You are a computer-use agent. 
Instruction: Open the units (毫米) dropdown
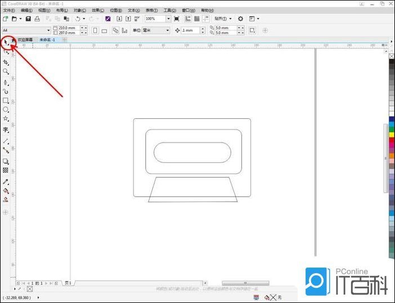[x=168, y=30]
